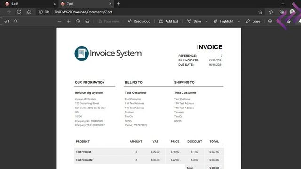Click Company VAT: 690000007 text
This screenshot has height=169, width=301.
90,125
